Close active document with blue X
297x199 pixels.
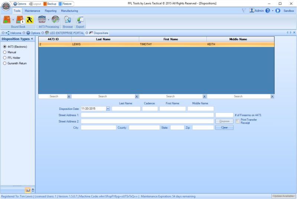[294, 33]
